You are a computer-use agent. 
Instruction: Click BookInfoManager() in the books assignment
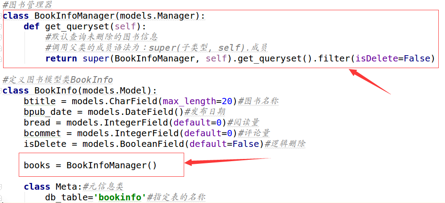pyautogui.click(x=111, y=165)
